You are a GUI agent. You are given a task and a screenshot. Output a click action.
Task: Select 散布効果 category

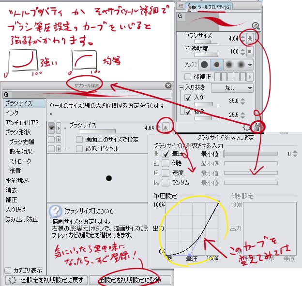(x=21, y=152)
